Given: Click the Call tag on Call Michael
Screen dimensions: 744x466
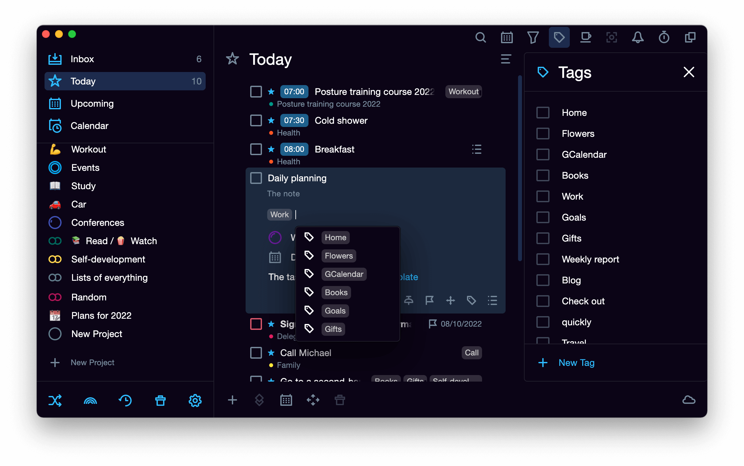Looking at the screenshot, I should point(472,353).
